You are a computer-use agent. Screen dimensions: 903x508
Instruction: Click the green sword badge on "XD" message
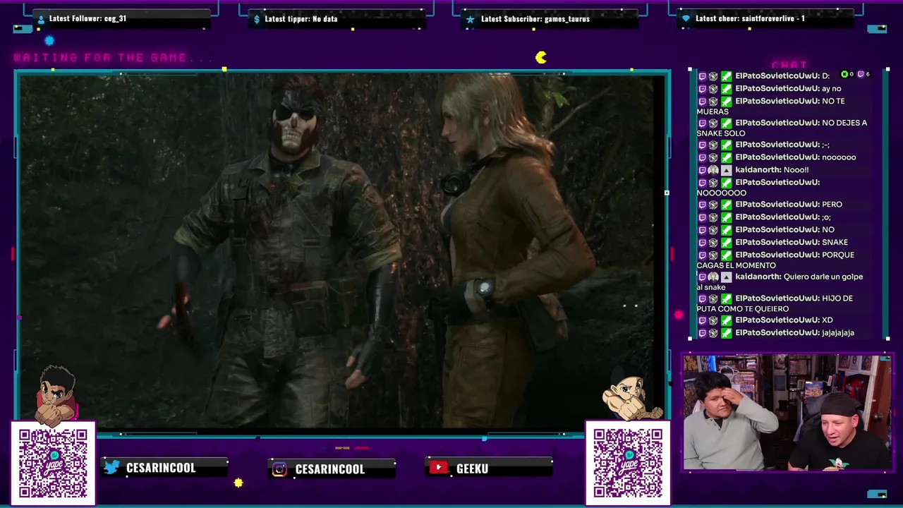[726, 320]
